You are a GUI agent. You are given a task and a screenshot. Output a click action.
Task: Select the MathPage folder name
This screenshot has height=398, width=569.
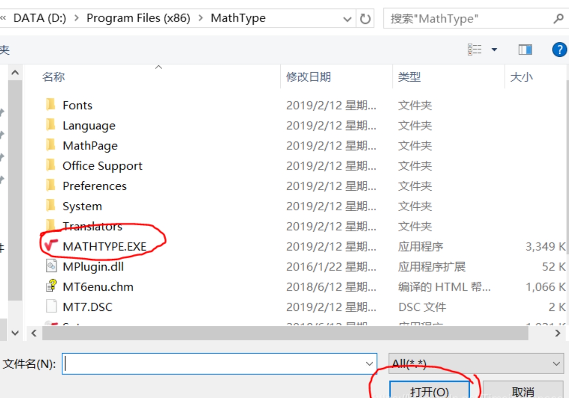click(90, 146)
